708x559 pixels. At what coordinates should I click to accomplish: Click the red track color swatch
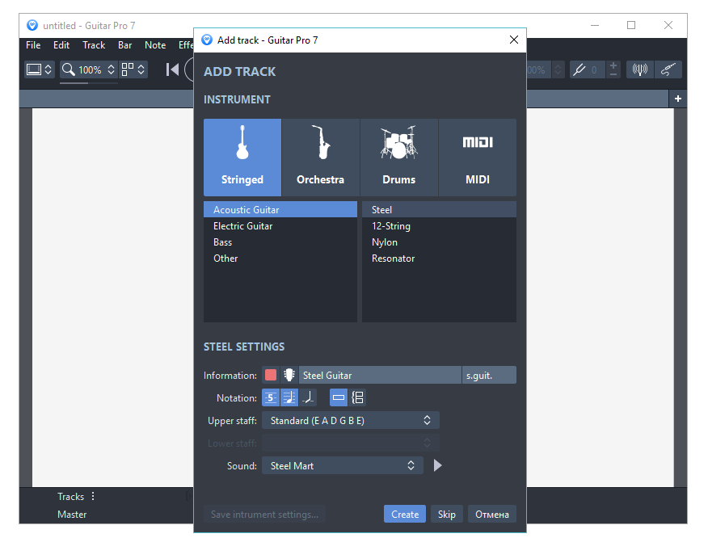tap(271, 375)
